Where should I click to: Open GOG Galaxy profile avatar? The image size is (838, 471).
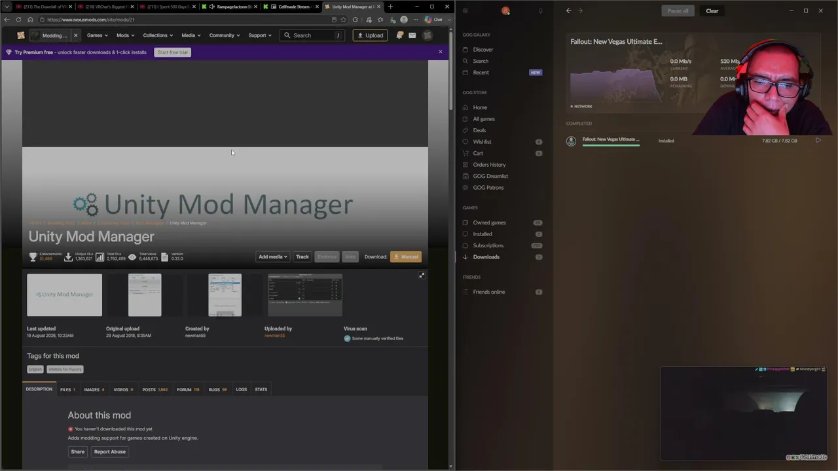coord(505,10)
